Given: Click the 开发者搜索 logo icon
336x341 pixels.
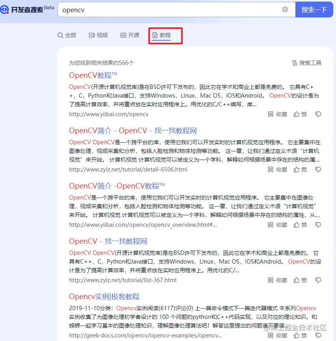Looking at the screenshot, I should pyautogui.click(x=5, y=9).
